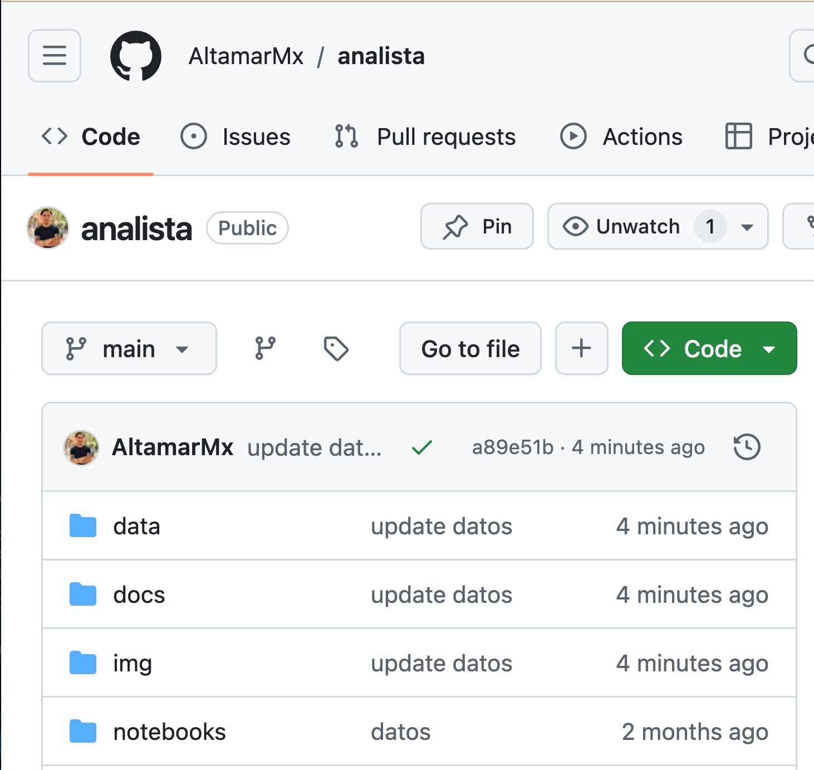Image resolution: width=814 pixels, height=770 pixels.
Task: Open the data folder
Action: (136, 526)
